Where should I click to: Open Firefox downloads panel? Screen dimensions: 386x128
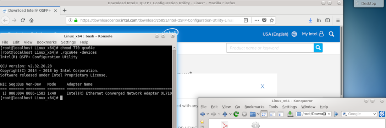pyautogui.click(x=310, y=21)
